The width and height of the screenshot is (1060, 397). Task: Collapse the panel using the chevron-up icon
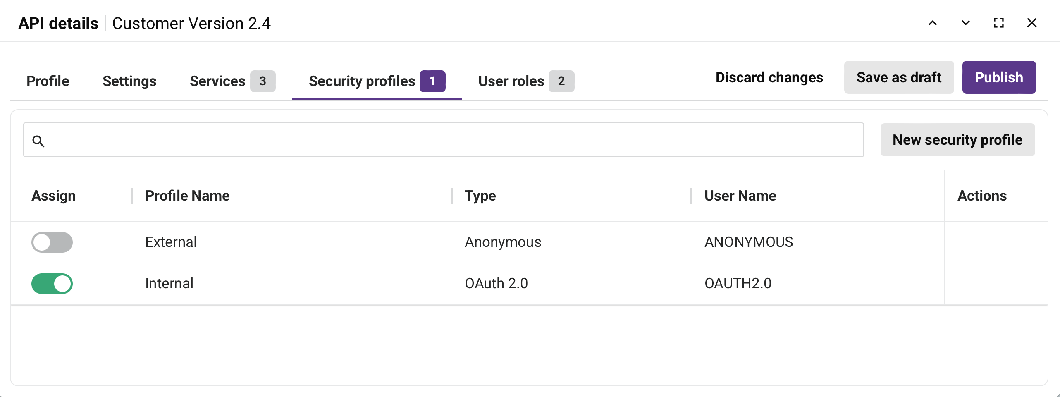coord(933,23)
